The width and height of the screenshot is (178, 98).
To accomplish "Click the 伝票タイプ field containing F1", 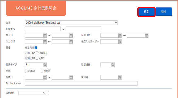I will (34, 65).
